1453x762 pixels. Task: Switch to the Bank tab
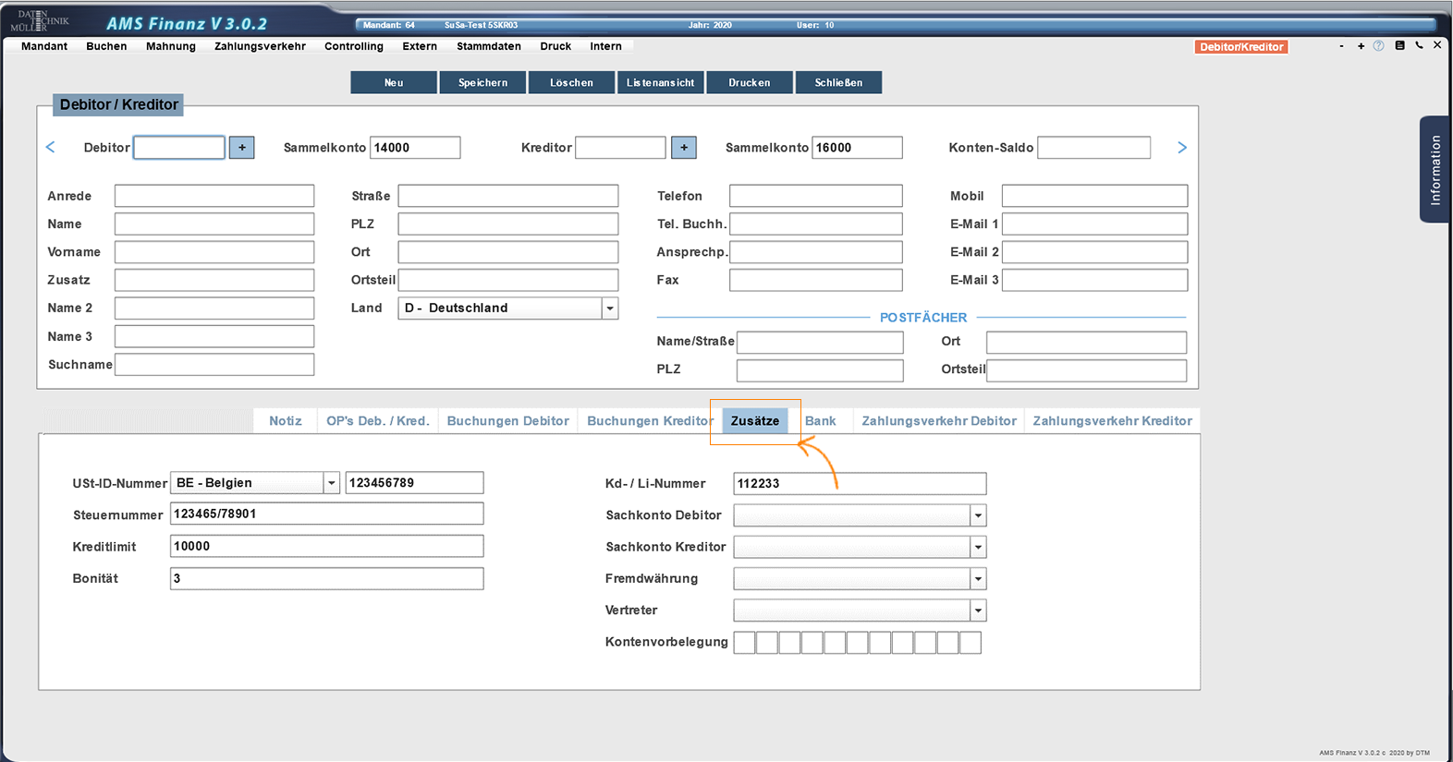click(x=820, y=421)
